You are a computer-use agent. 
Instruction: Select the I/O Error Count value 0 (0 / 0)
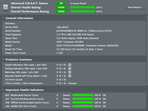point(61,80)
